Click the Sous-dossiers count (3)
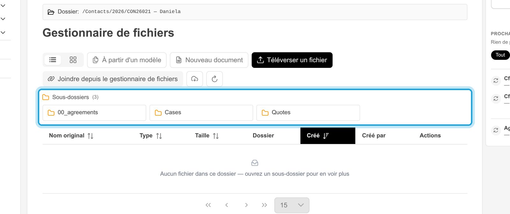Viewport: 510px width, 214px height. (95, 97)
